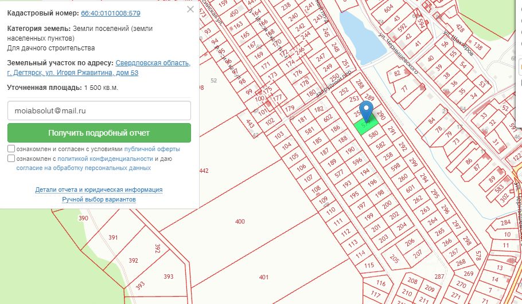Select parcel 116 on the map
This screenshot has height=304, width=522.
tap(381, 283)
